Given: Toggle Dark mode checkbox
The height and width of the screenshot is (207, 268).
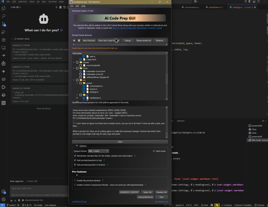Looking at the screenshot, I should (154, 151).
